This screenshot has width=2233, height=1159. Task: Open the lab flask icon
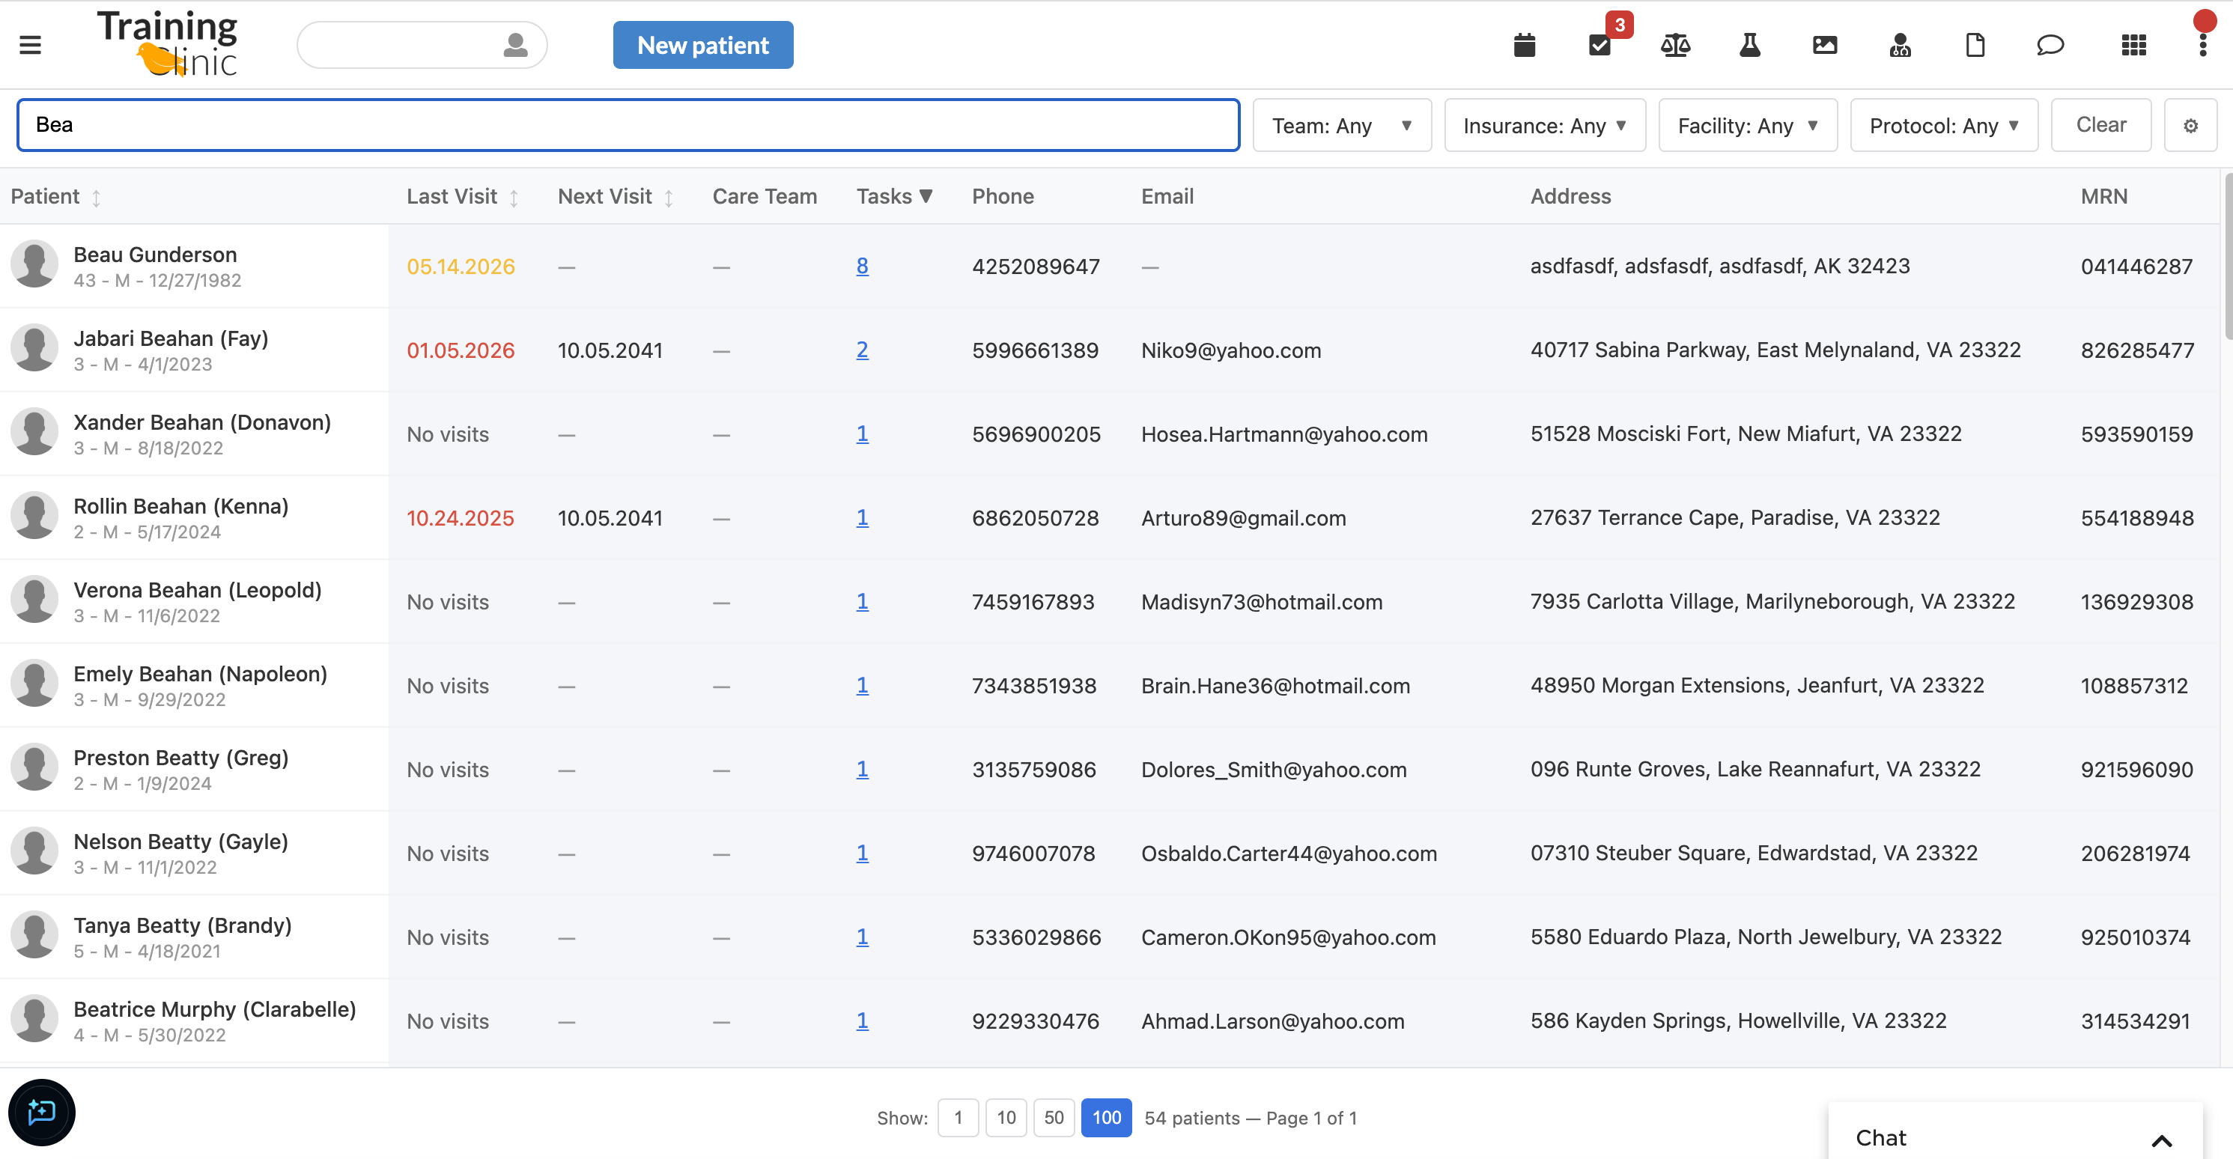point(1749,44)
